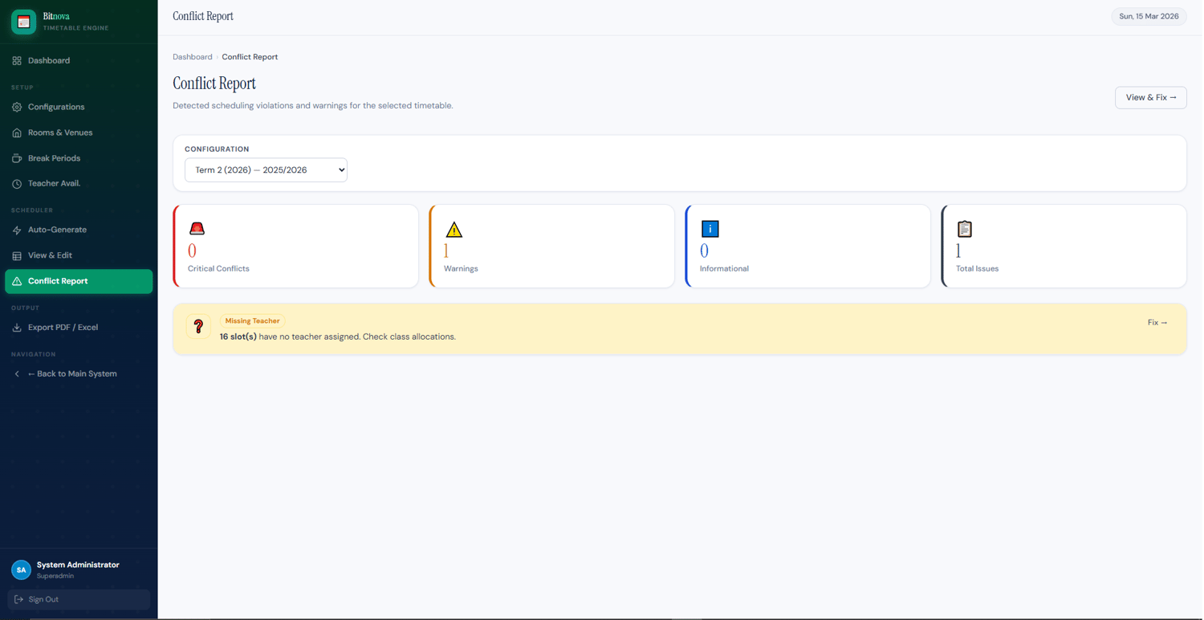Click the Conflict Report breadcrumb text

250,57
